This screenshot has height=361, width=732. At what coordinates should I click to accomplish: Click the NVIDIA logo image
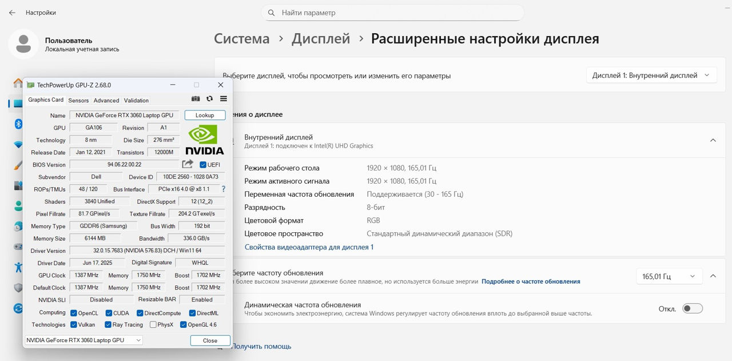(205, 140)
